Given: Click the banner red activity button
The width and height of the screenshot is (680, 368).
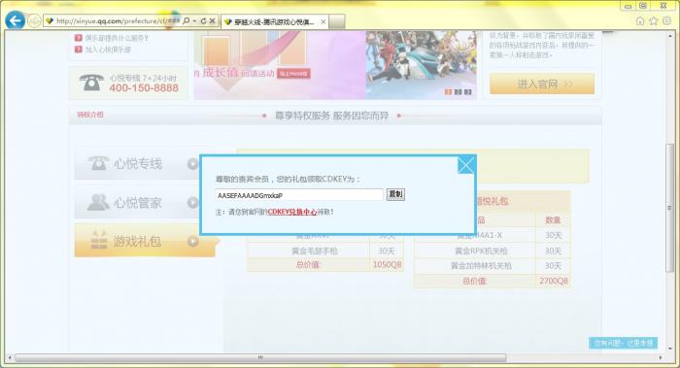Looking at the screenshot, I should 293,74.
